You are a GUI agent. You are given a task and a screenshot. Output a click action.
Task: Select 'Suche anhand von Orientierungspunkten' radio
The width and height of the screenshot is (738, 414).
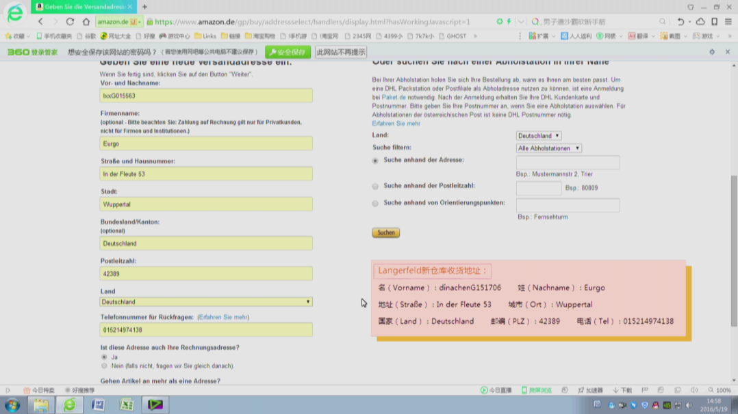tap(375, 204)
